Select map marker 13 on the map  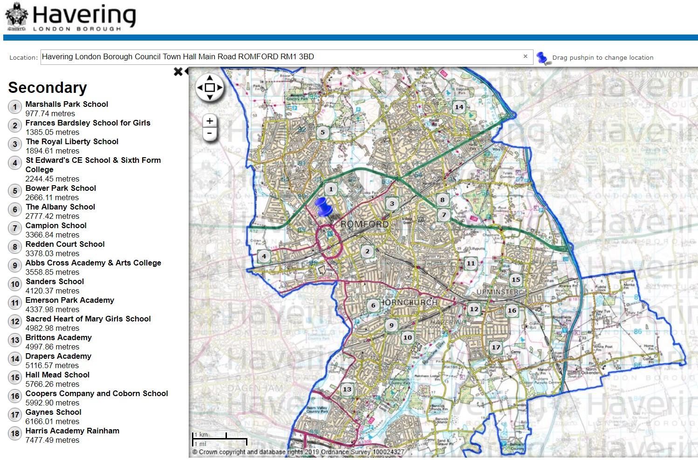347,389
